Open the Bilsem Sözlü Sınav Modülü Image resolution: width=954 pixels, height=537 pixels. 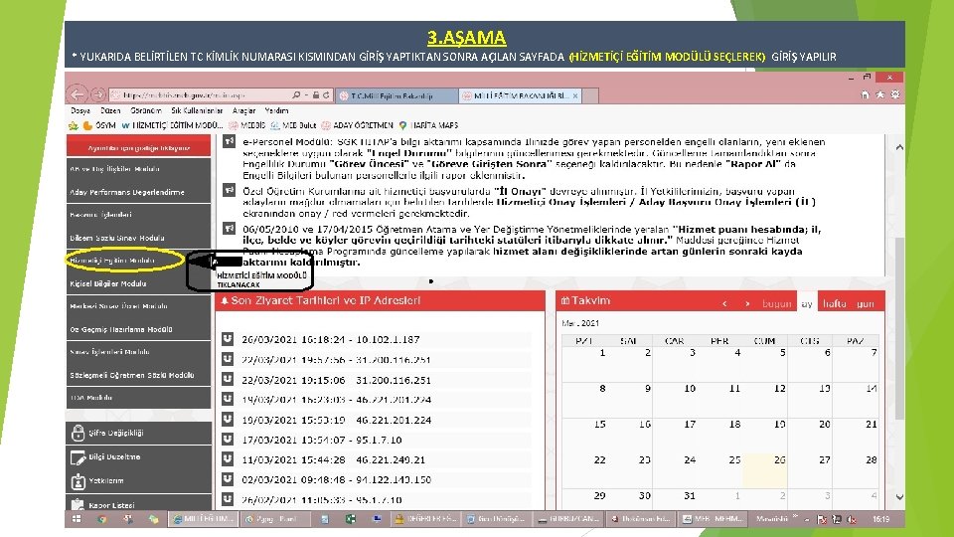pyautogui.click(x=139, y=238)
